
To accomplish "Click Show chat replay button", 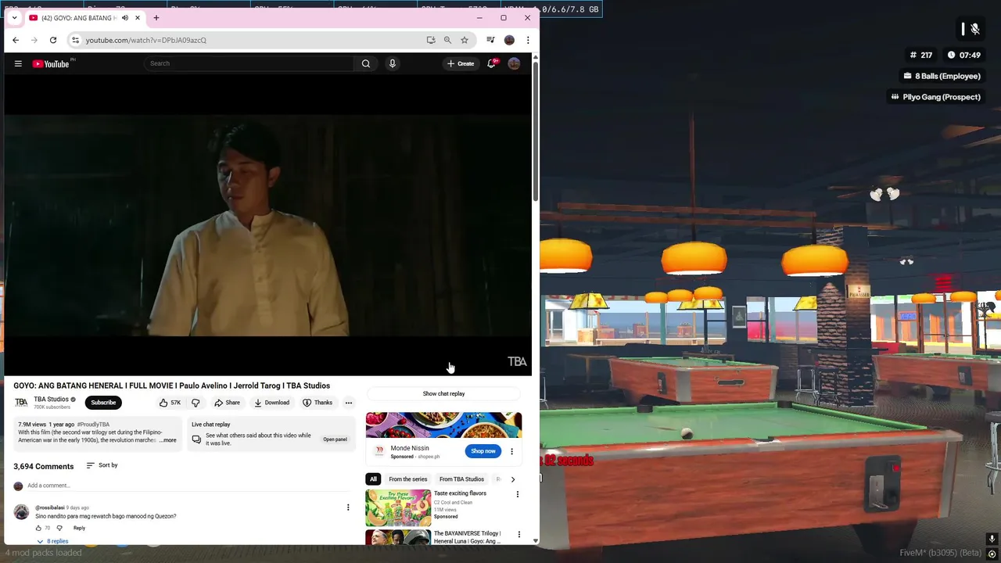I will pyautogui.click(x=443, y=394).
